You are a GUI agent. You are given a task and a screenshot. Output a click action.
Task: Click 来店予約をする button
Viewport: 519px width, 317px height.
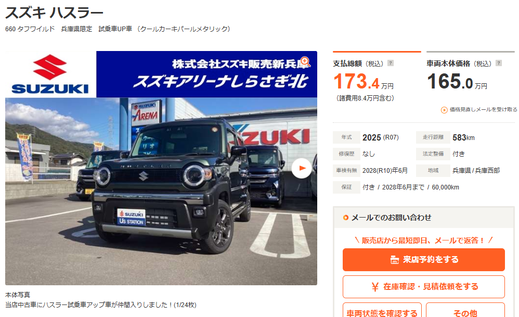tap(424, 260)
